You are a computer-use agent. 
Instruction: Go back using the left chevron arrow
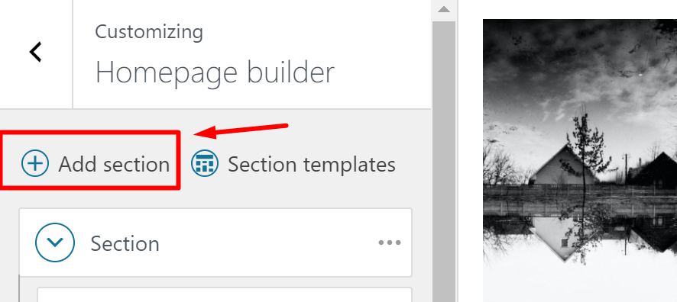pos(35,52)
